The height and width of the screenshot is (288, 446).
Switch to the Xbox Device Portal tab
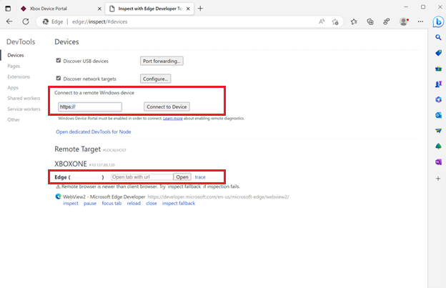point(61,9)
